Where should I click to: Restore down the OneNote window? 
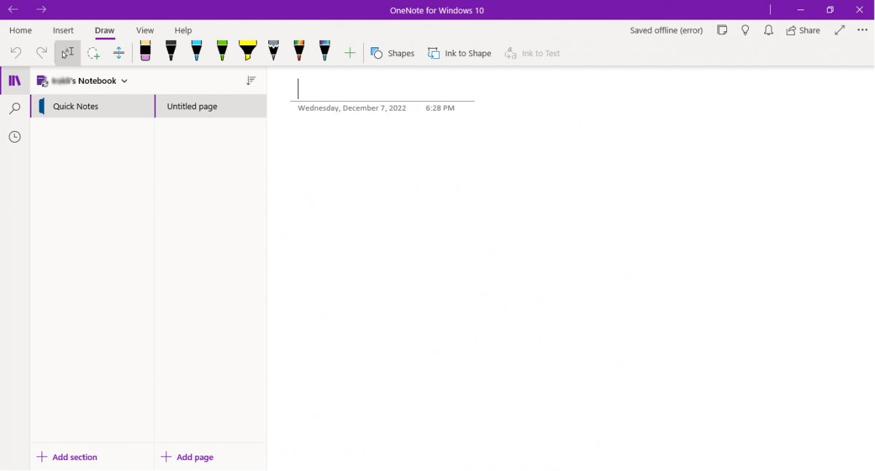click(x=830, y=9)
